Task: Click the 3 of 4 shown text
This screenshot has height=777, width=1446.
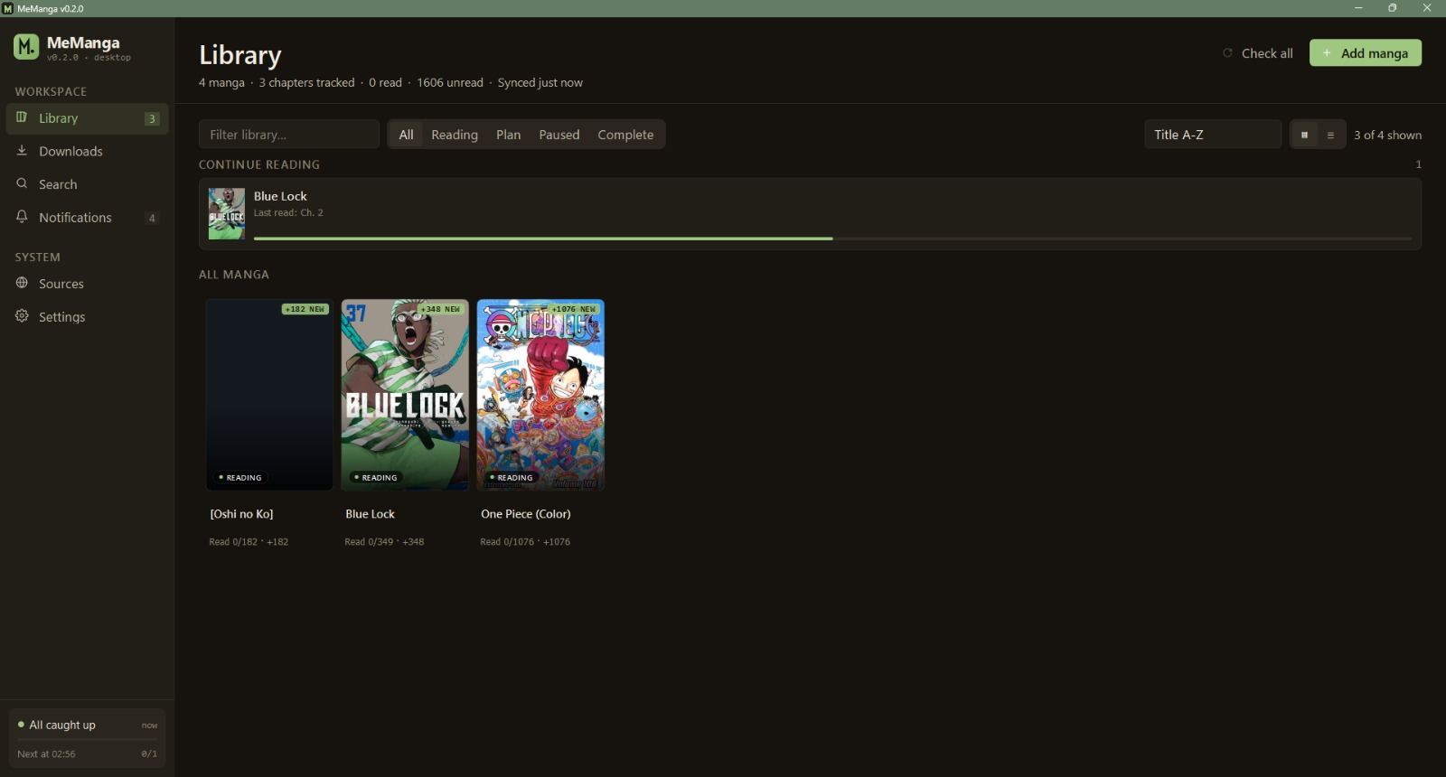Action: pyautogui.click(x=1387, y=135)
